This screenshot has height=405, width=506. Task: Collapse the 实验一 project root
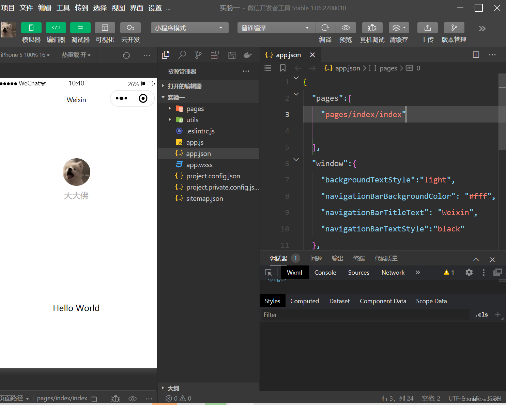click(x=209, y=97)
